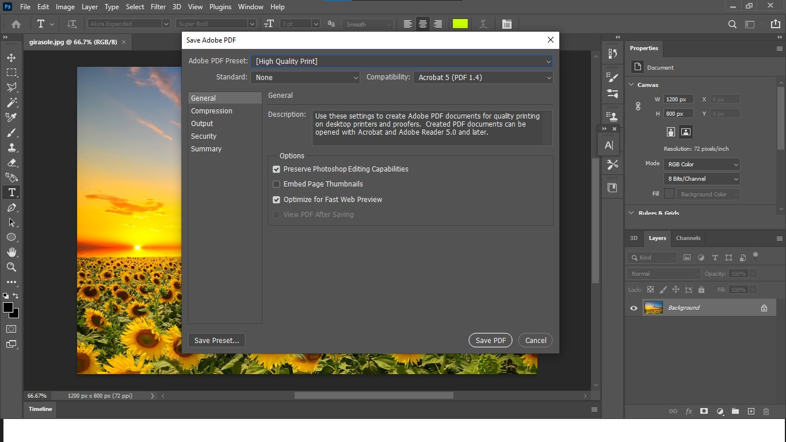Select the Clone Stamp tool
Viewport: 786px width, 442px height.
(11, 147)
